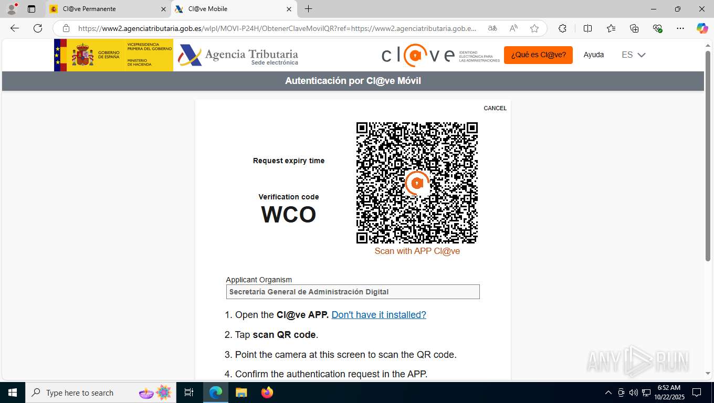This screenshot has height=403, width=714.
Task: Switch to the Cl@ve Permanente tab
Action: tap(108, 9)
